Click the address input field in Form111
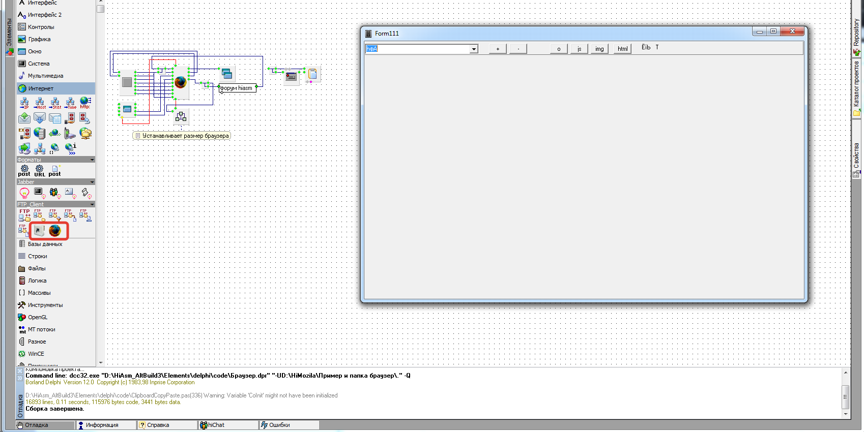Viewport: 864px width, 432px height. (417, 49)
